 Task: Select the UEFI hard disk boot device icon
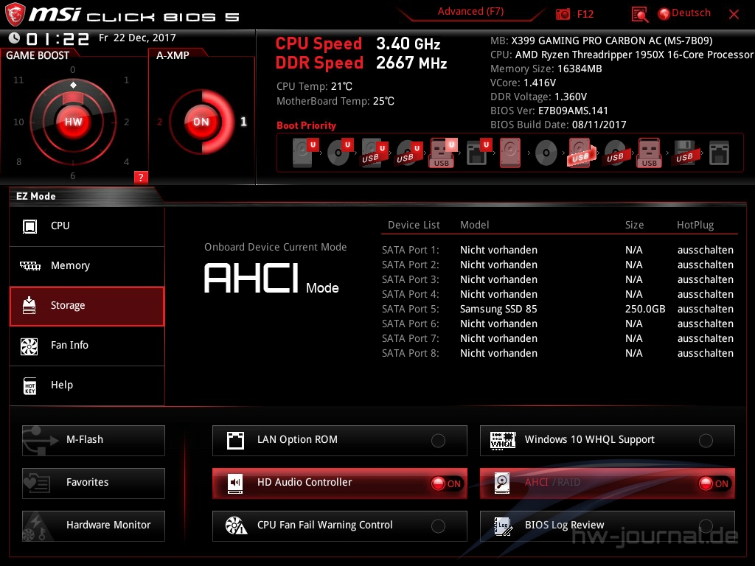tap(305, 153)
